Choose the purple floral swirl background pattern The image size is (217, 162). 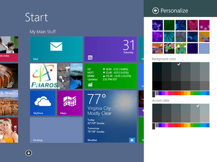point(158,37)
